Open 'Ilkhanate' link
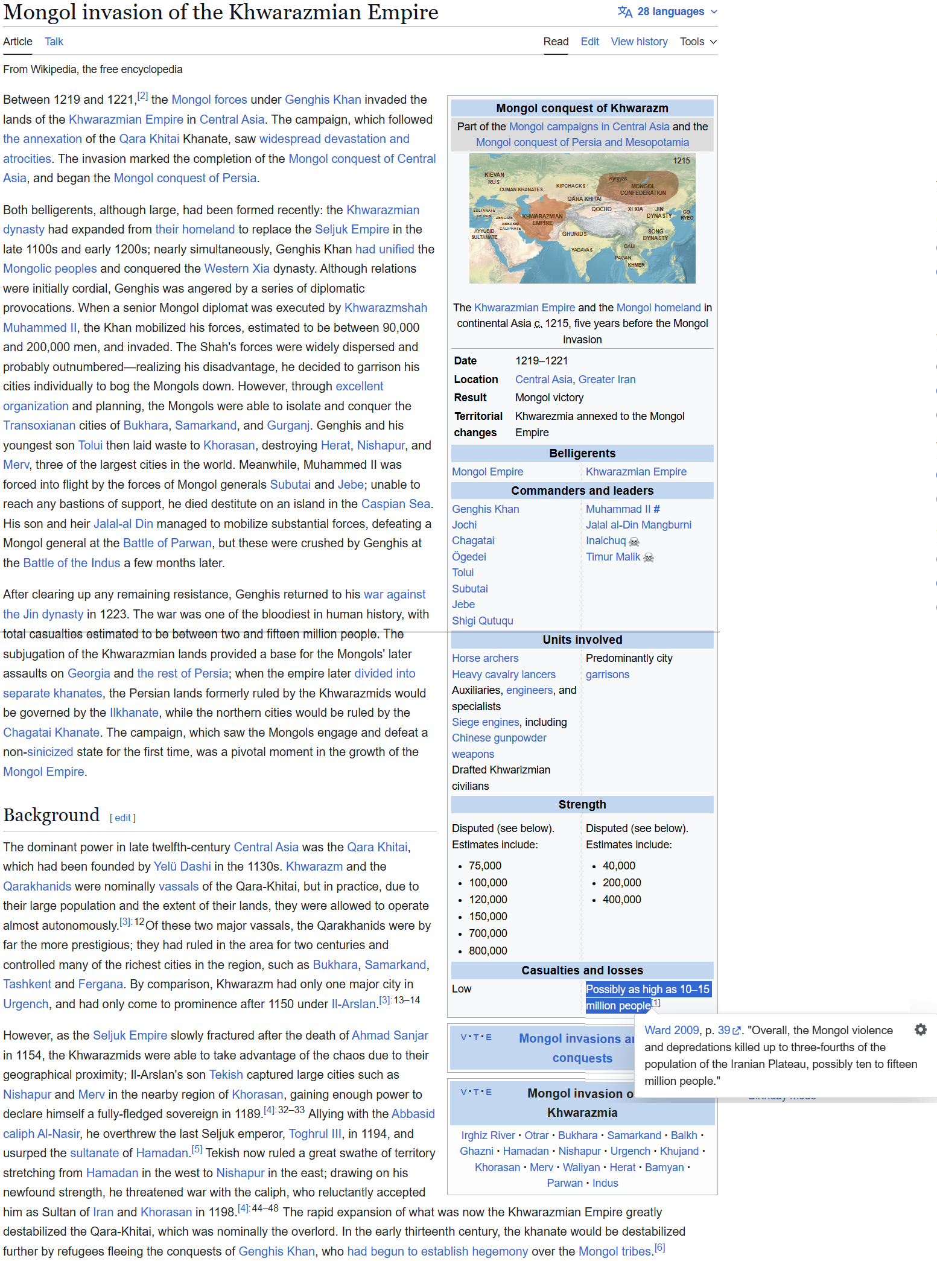The width and height of the screenshot is (937, 1261). coord(134,713)
